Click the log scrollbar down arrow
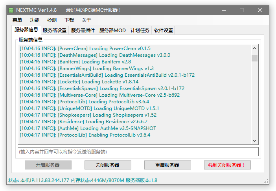Image resolution: width=276 pixels, height=191 pixels. coord(254,141)
